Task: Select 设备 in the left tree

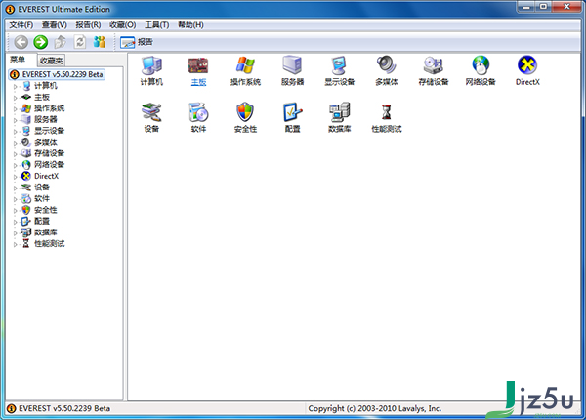Action: point(42,188)
